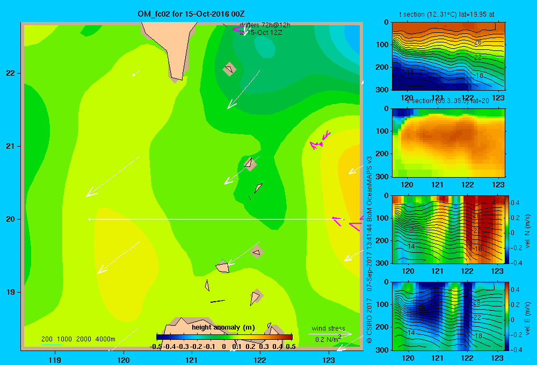The image size is (537, 365).
Task: Click the 0.4 tick on vel. N scale
Action: tap(516, 203)
